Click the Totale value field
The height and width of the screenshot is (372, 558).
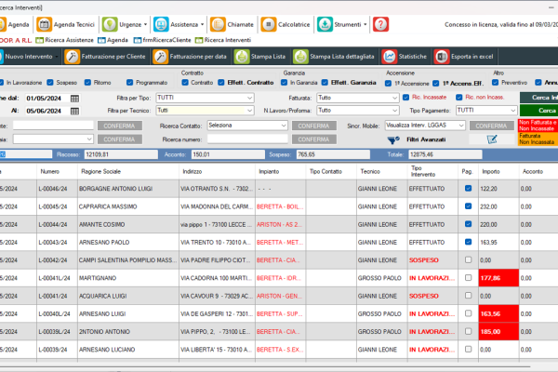pos(445,154)
